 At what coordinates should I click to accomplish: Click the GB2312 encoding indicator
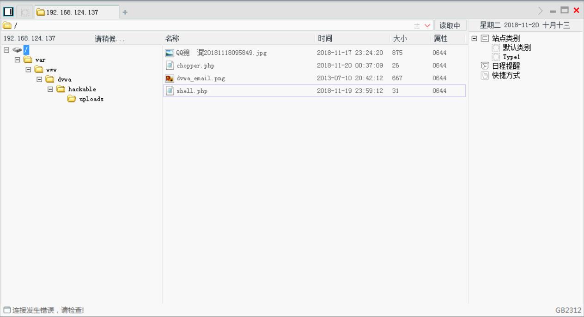568,310
